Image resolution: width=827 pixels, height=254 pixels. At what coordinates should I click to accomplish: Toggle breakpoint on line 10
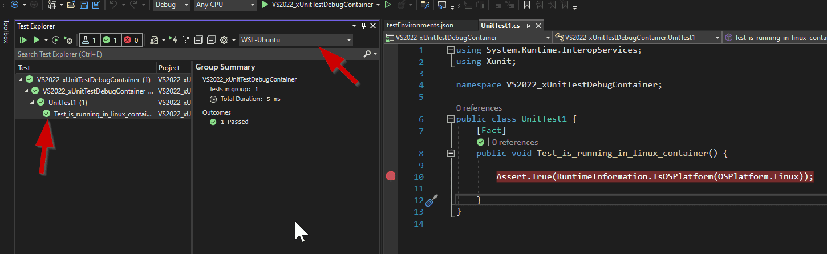click(391, 176)
